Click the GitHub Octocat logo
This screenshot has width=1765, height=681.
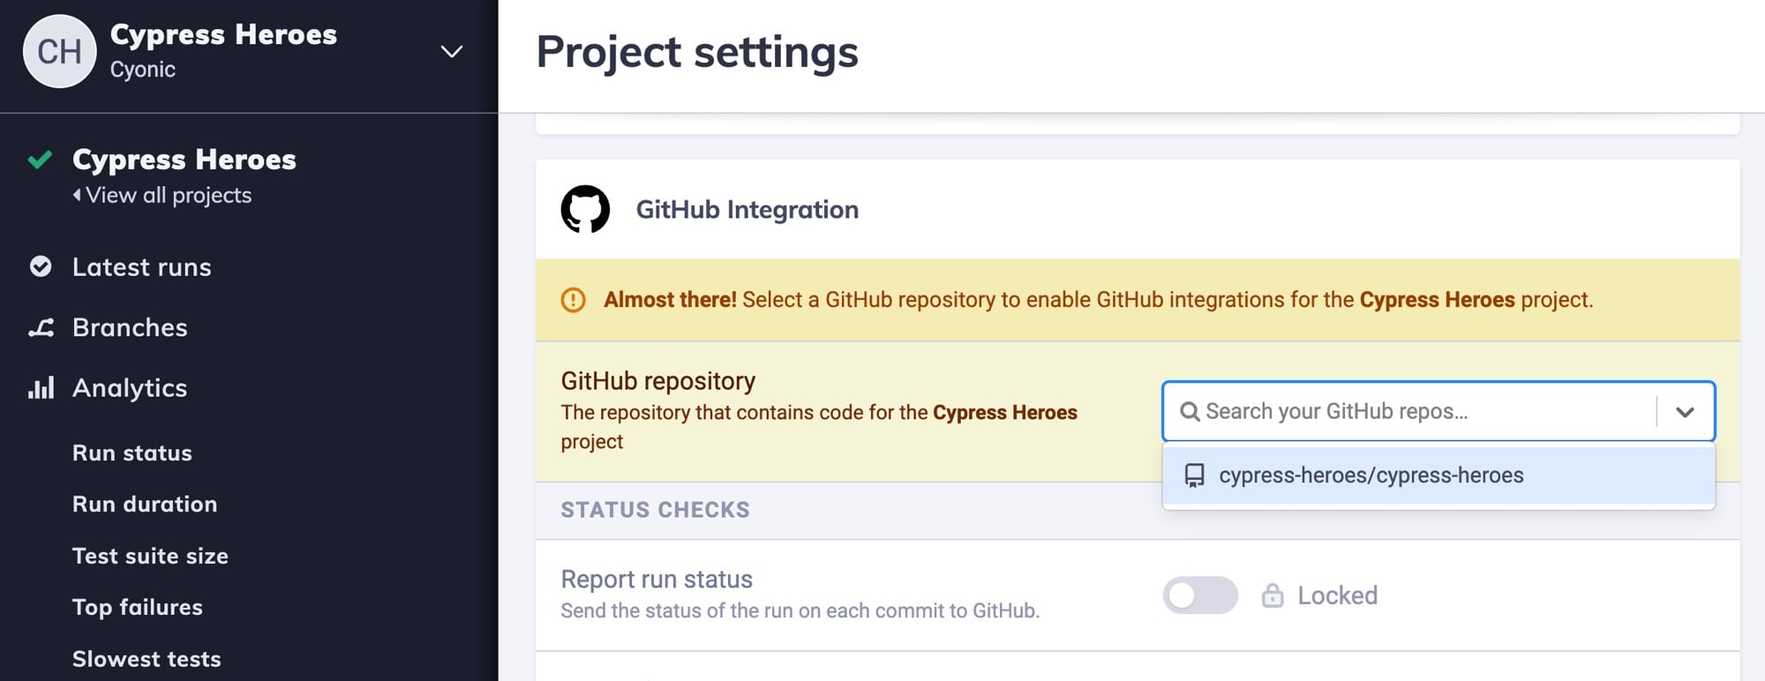(585, 209)
